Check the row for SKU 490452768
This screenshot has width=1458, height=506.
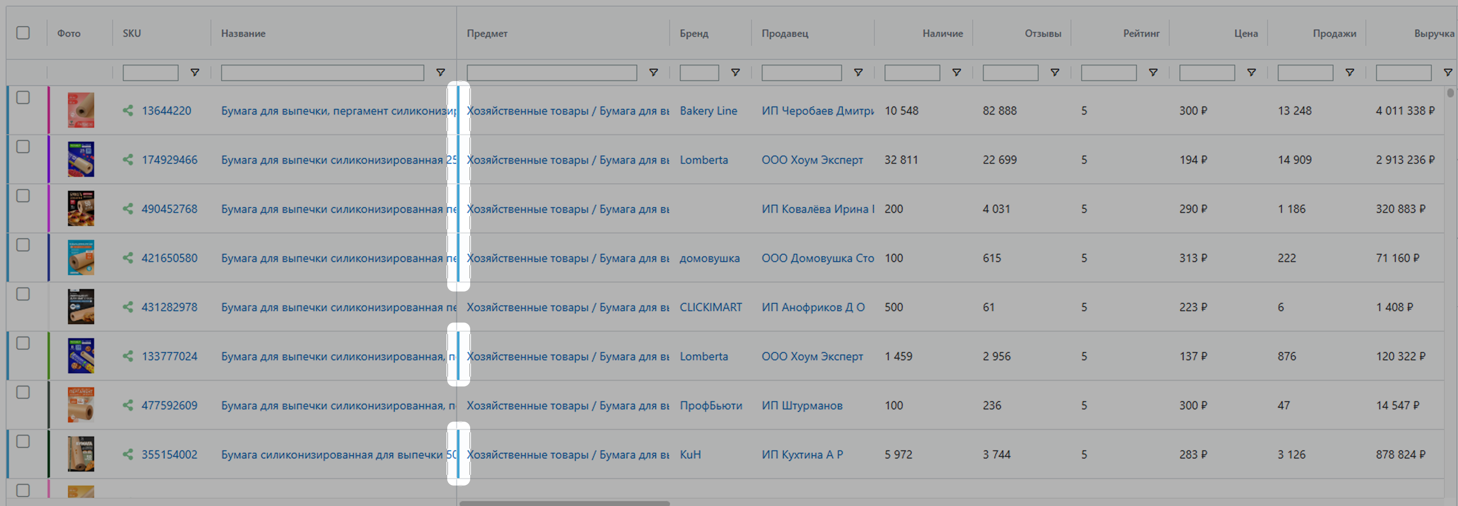coord(23,196)
